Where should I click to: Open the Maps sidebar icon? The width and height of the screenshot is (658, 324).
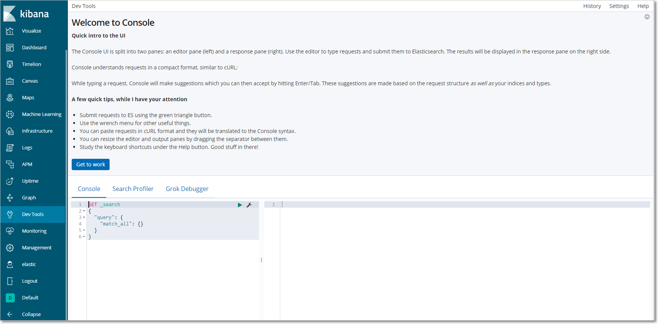10,98
